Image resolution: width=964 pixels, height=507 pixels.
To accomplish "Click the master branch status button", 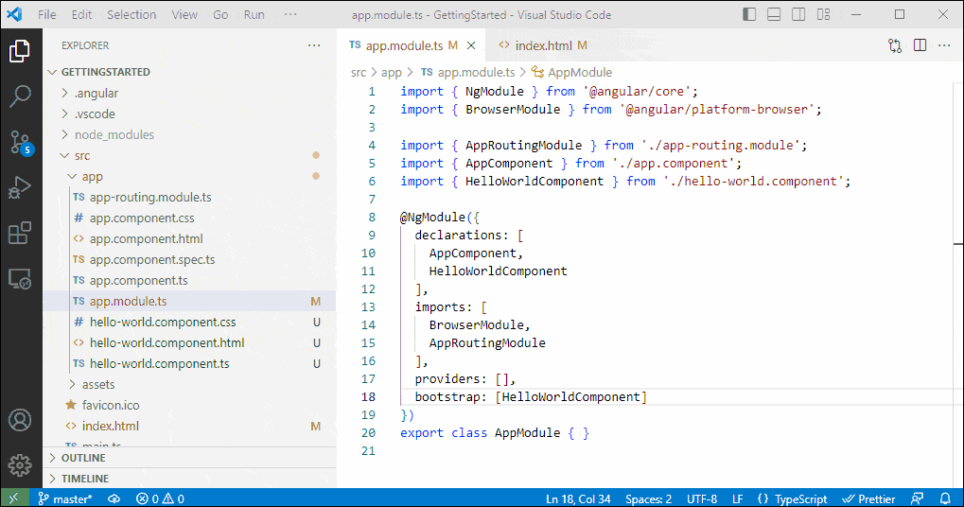I will (66, 498).
